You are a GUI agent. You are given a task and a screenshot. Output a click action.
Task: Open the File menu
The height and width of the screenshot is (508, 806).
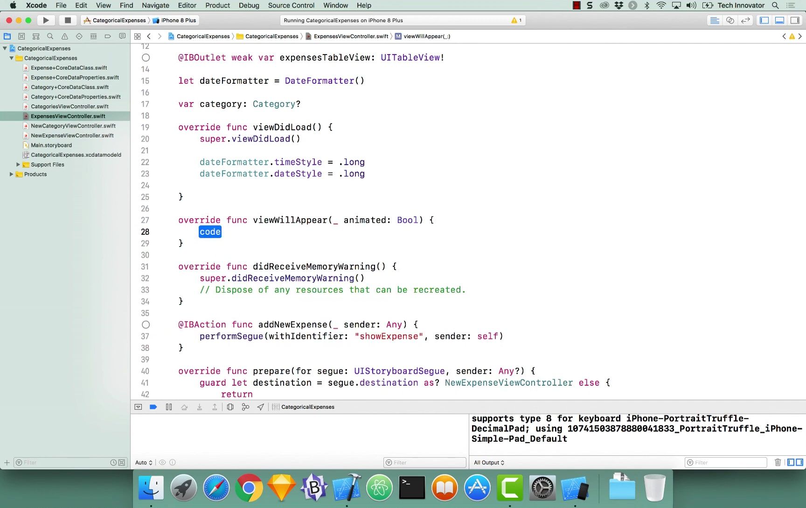pos(61,6)
